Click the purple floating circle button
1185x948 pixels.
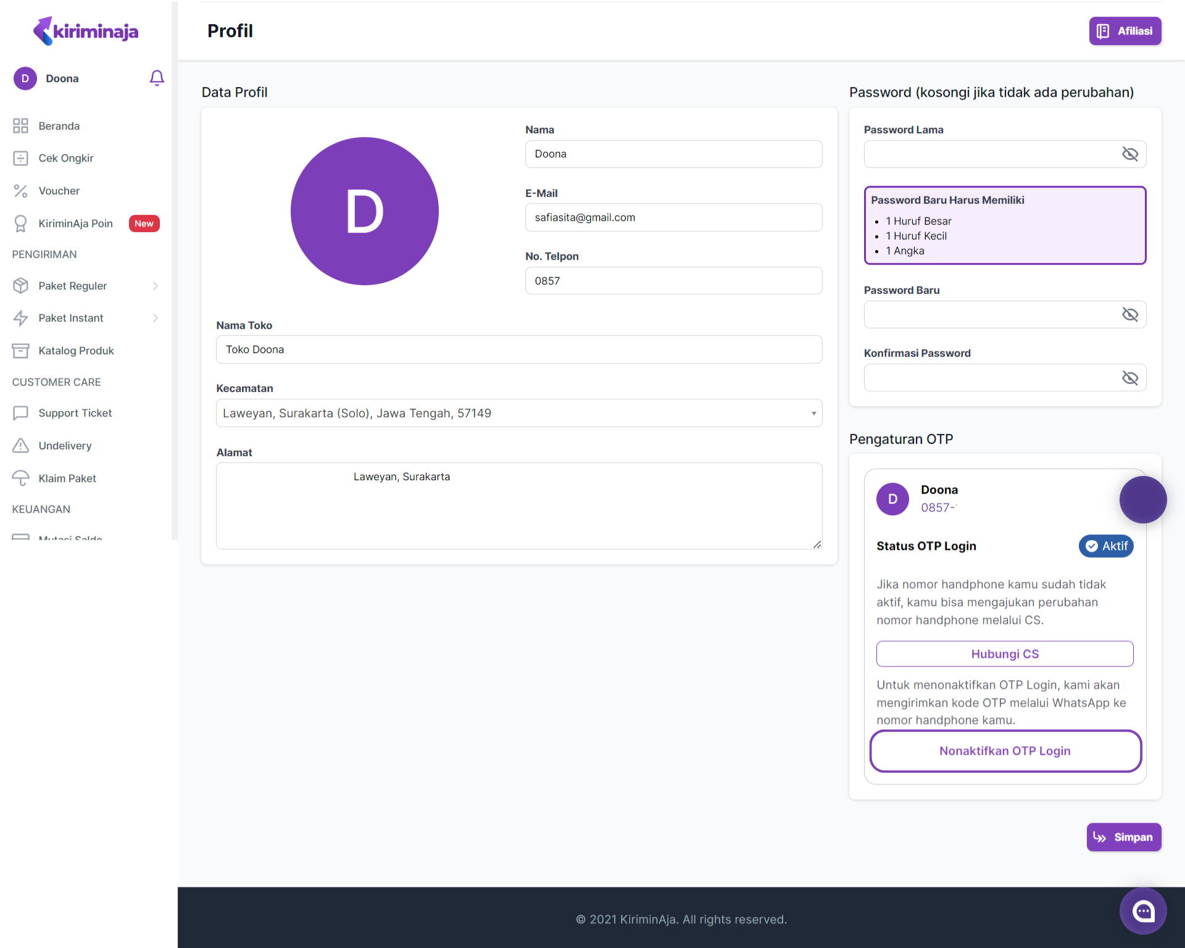[x=1143, y=499]
